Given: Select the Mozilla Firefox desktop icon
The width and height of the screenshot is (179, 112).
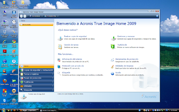Looking at the screenshot, I should 4,82.
